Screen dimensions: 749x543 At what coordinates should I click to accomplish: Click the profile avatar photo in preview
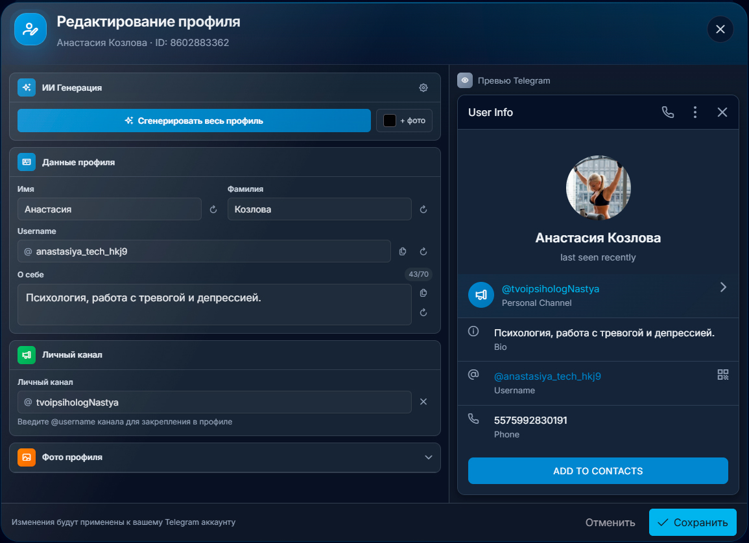[598, 187]
